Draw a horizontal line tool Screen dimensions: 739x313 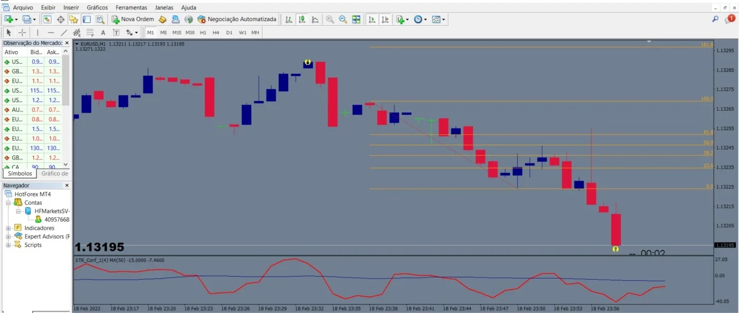click(51, 32)
